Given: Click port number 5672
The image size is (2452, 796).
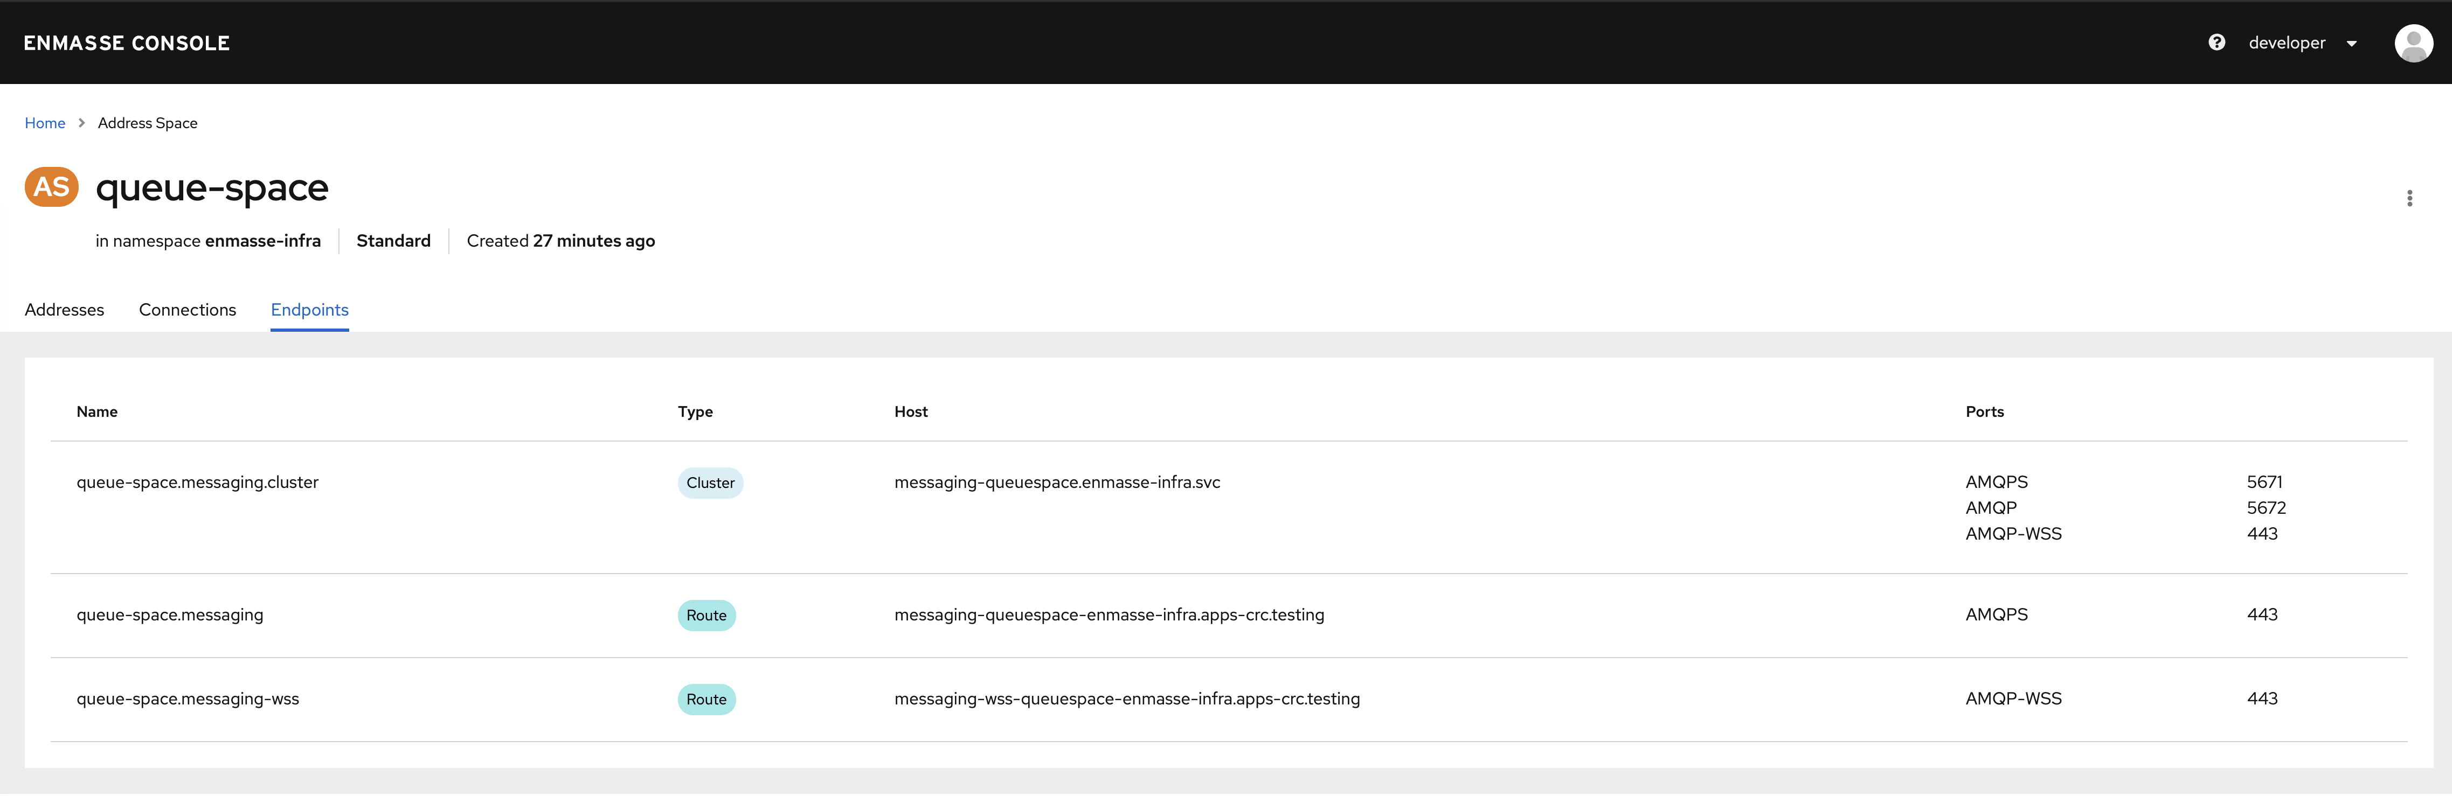Looking at the screenshot, I should pyautogui.click(x=2266, y=507).
